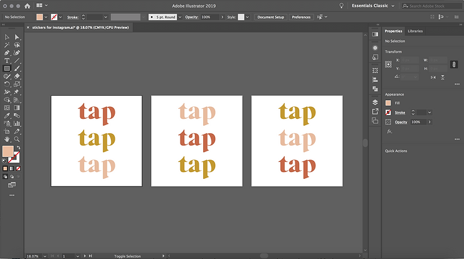Open Stroke link in Appearance

tap(400, 113)
